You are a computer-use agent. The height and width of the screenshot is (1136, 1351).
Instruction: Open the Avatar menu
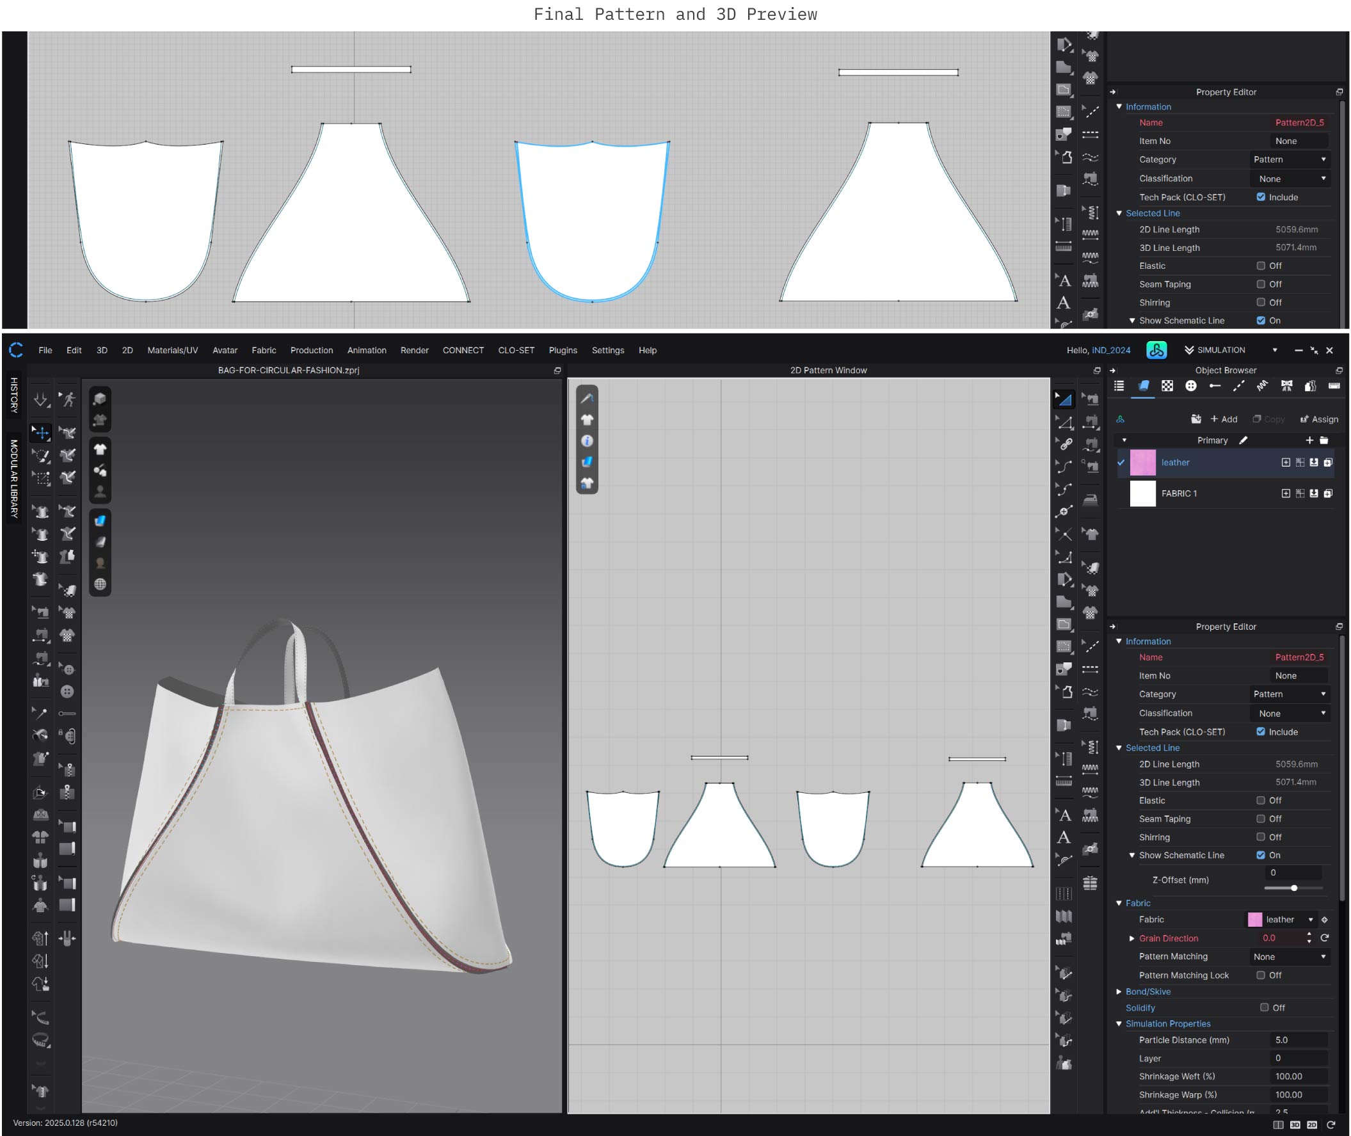225,350
